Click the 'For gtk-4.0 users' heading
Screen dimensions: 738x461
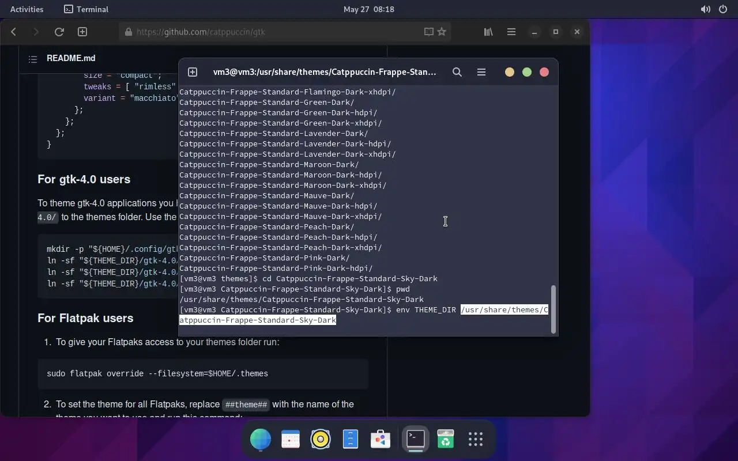[x=84, y=179]
